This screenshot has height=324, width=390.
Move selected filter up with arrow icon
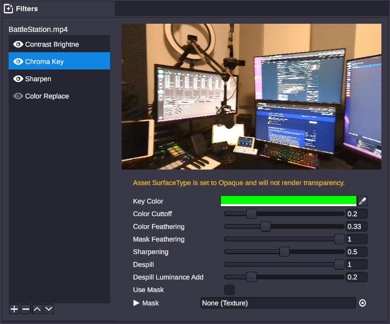[38, 309]
